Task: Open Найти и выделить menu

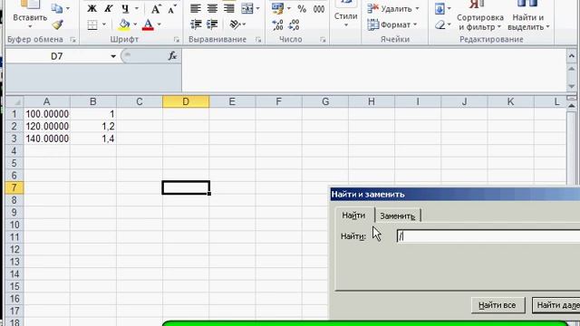Action: [x=528, y=22]
